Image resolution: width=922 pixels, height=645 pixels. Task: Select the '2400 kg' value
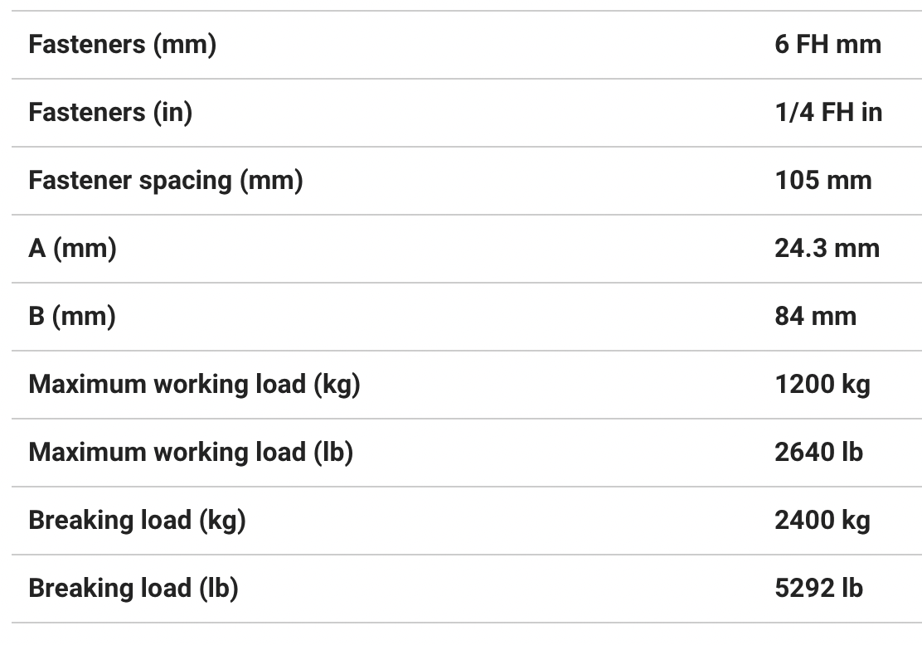(x=823, y=521)
